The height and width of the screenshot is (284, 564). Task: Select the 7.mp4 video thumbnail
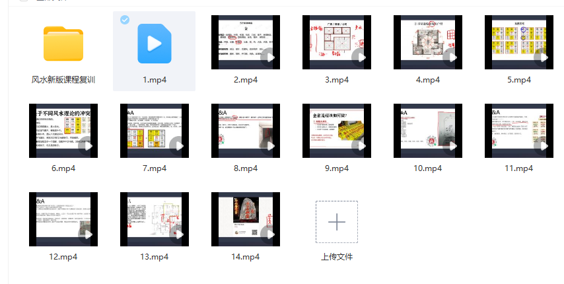(155, 130)
